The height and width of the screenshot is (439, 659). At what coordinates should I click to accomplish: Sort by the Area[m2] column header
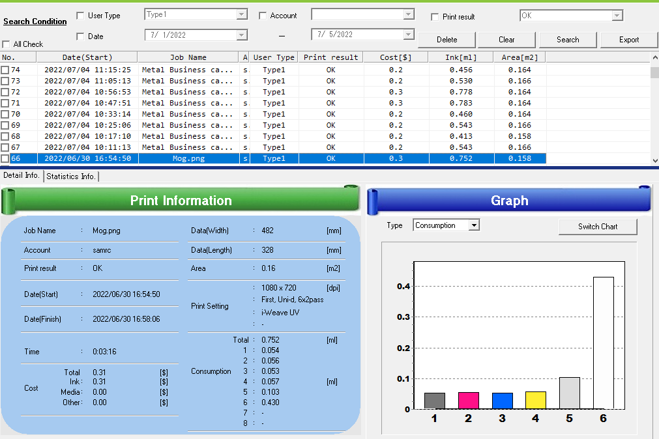coord(520,57)
